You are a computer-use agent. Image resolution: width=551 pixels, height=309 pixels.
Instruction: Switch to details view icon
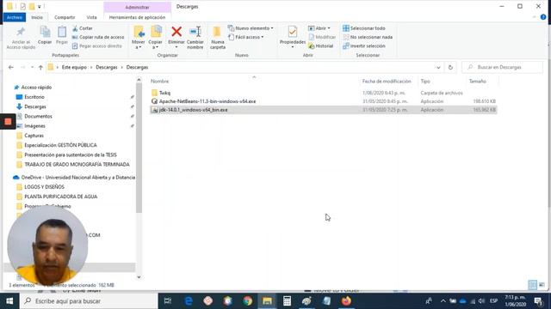[x=533, y=285]
